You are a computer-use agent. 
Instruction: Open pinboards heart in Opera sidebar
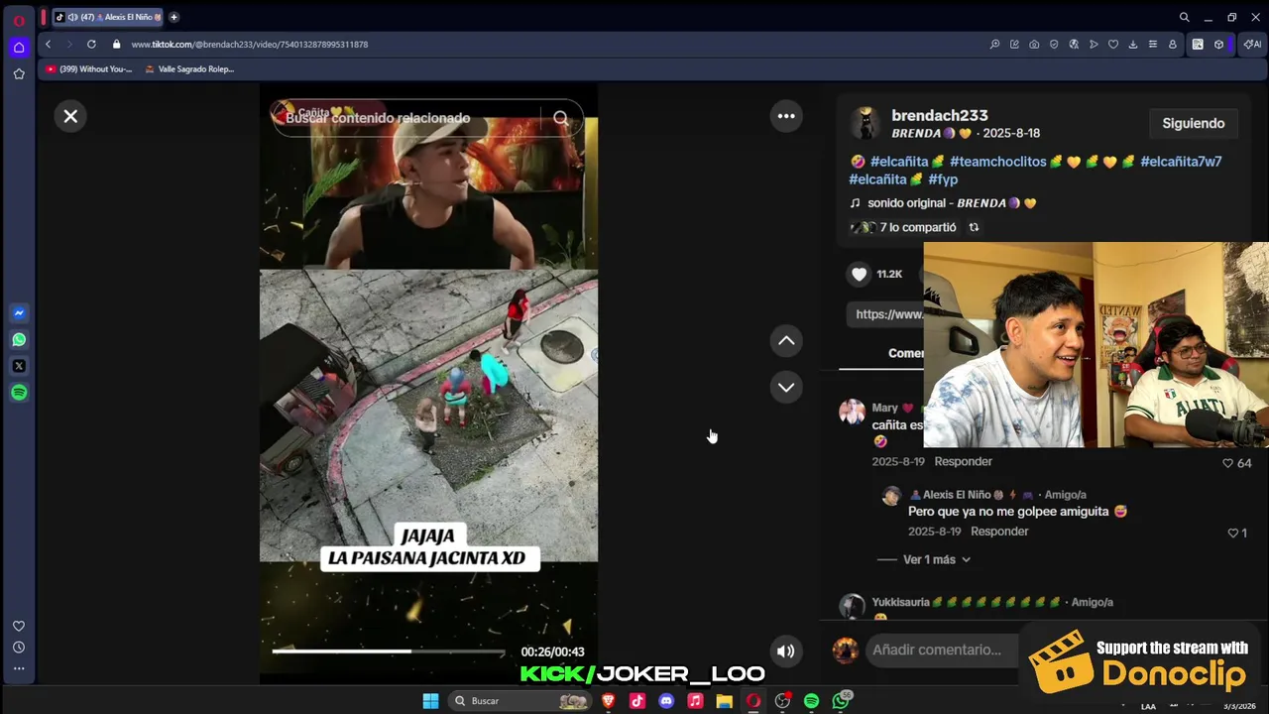[19, 626]
